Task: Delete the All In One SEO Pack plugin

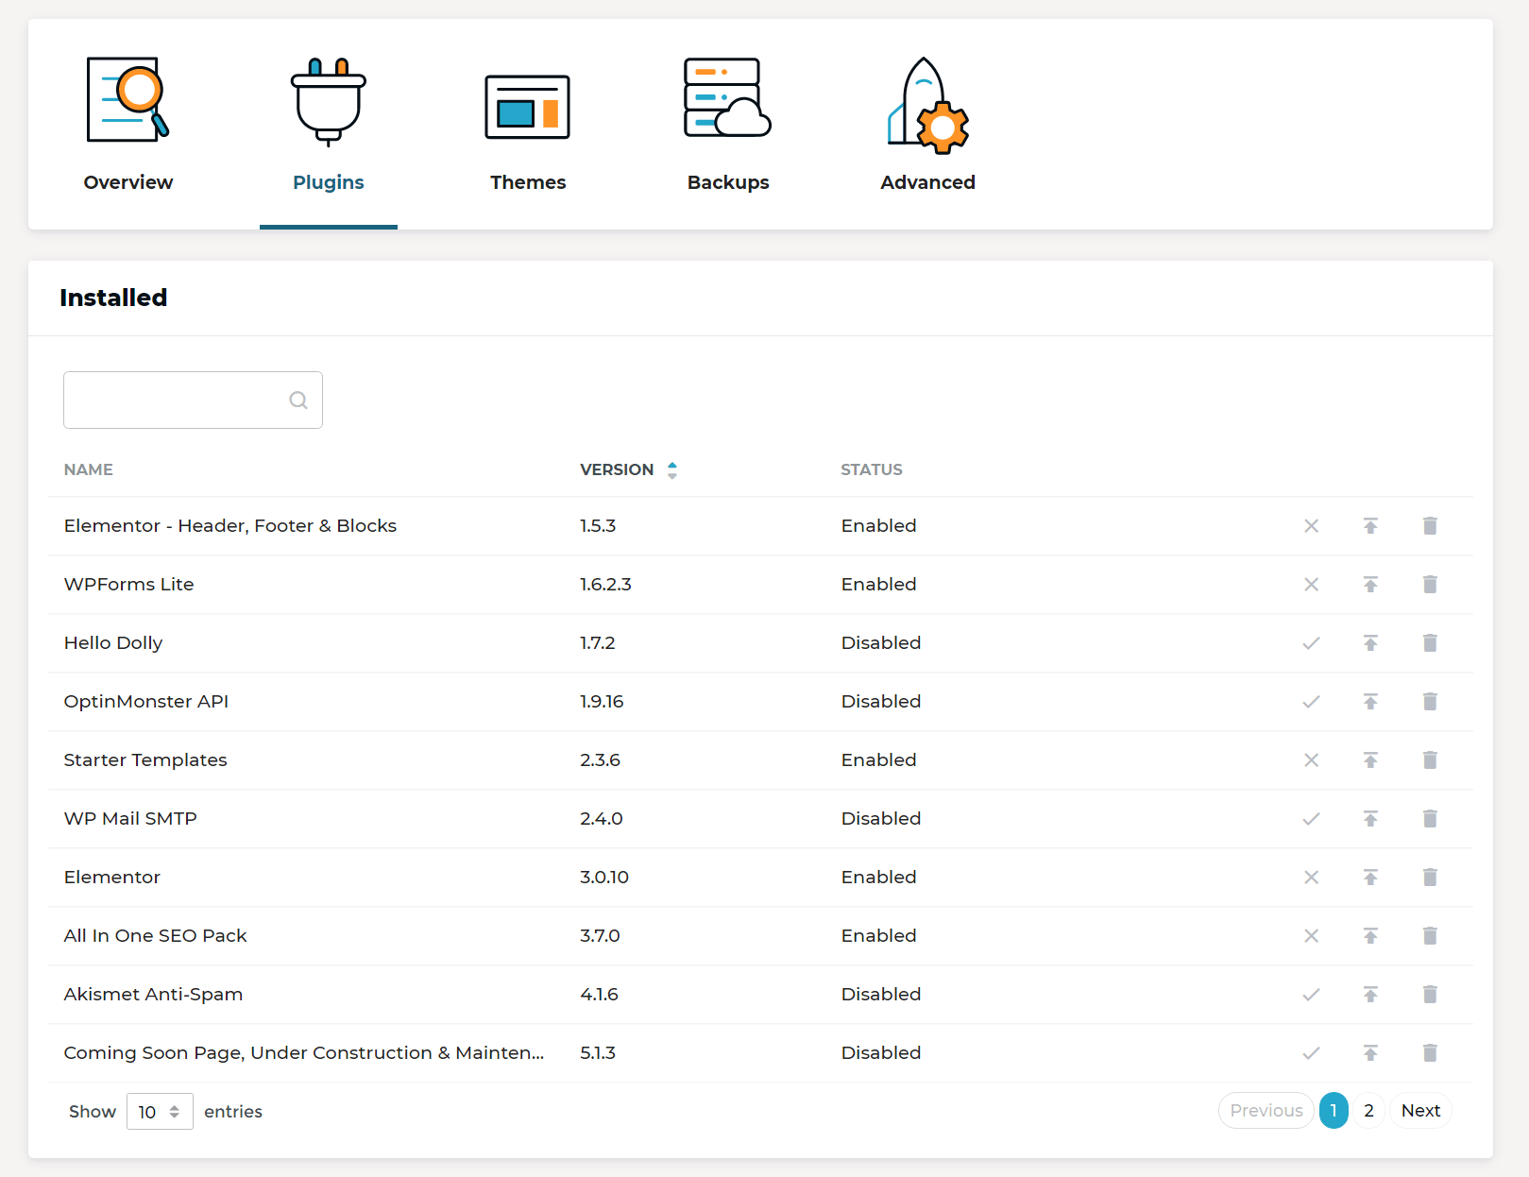Action: [1430, 936]
